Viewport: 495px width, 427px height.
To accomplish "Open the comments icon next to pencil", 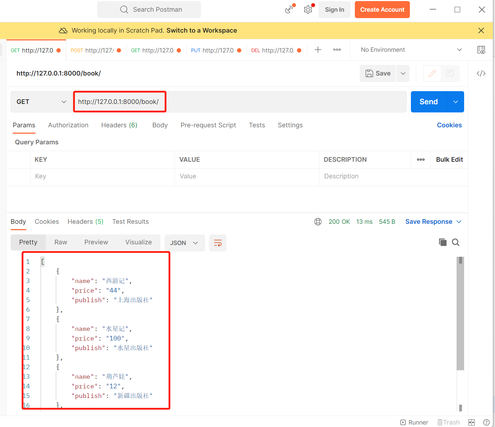I will 450,73.
